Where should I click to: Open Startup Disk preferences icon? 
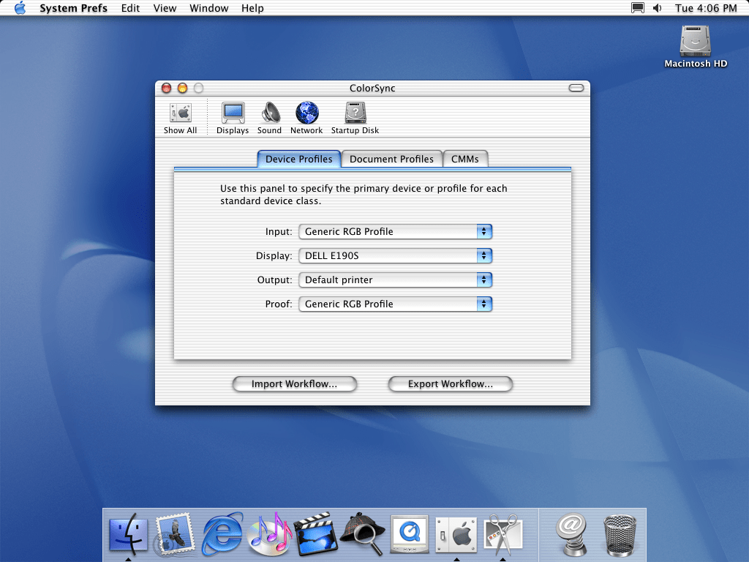pyautogui.click(x=355, y=117)
